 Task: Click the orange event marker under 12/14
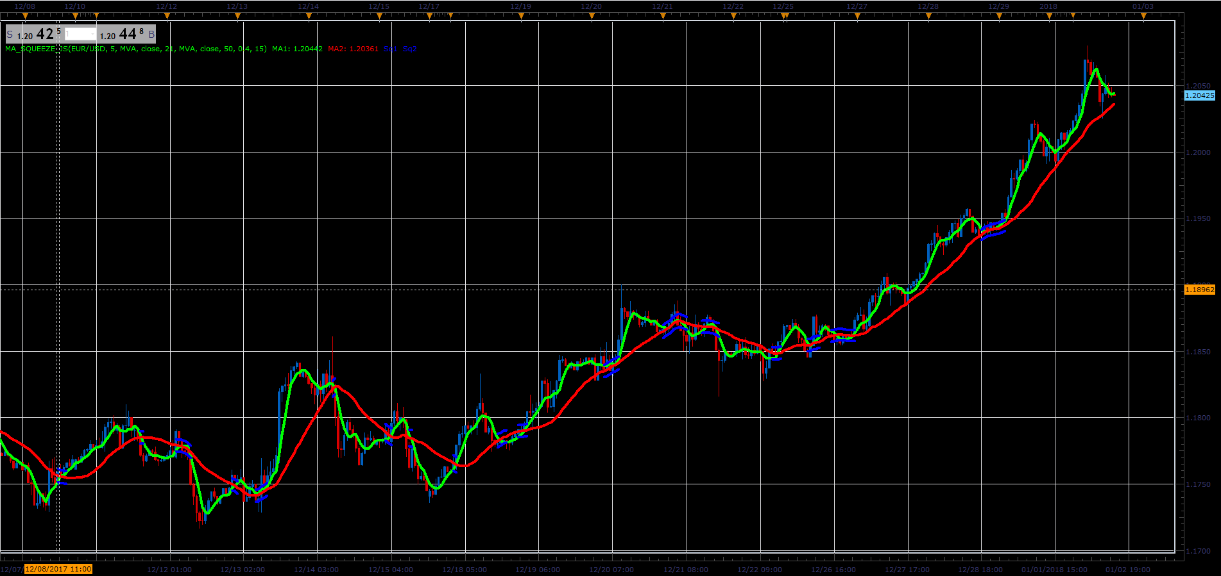(x=309, y=16)
